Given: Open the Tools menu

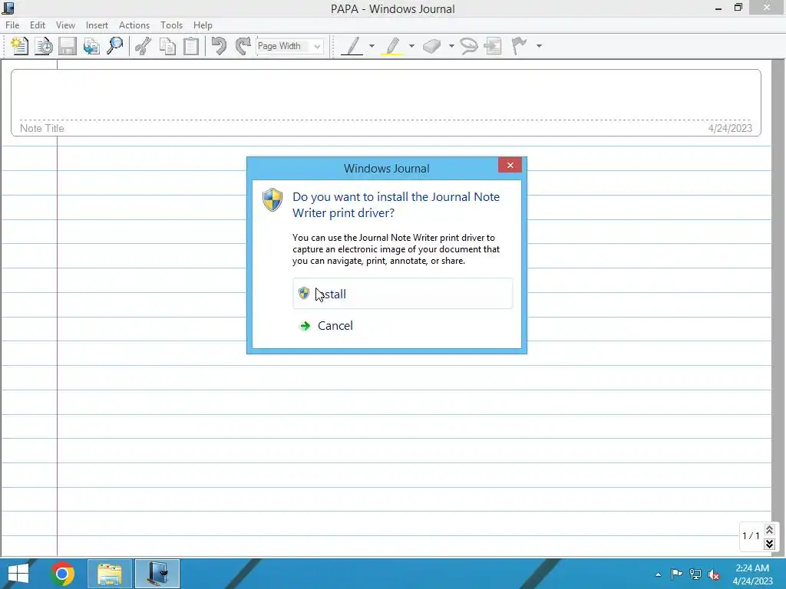Looking at the screenshot, I should 171,25.
